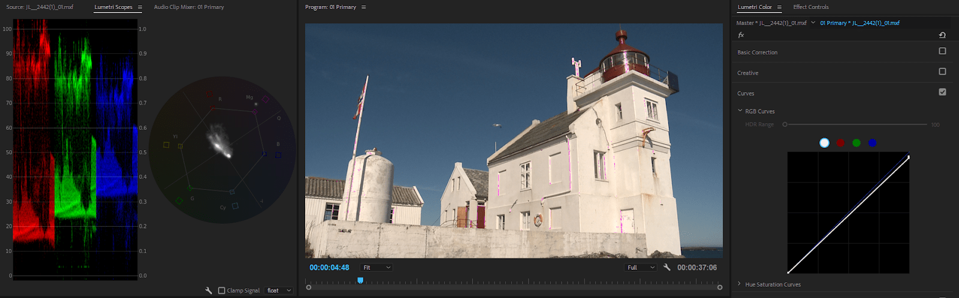
Task: Disable the Curves section checkbox
Action: tap(942, 92)
